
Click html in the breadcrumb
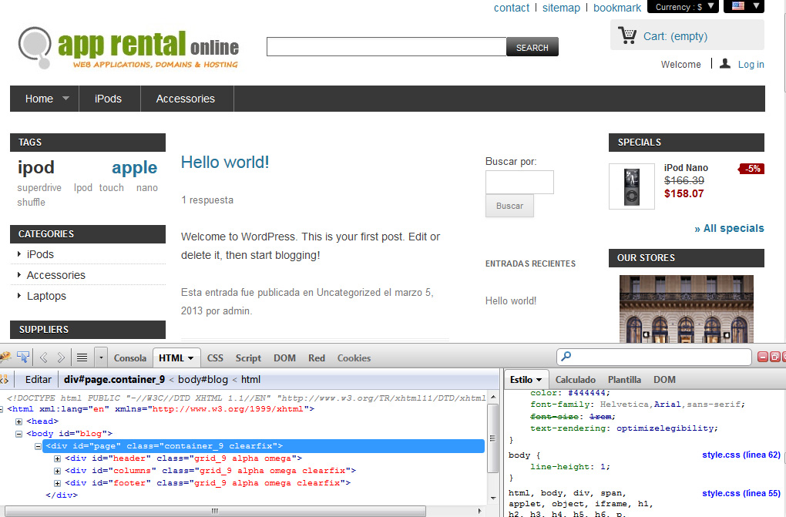click(250, 380)
